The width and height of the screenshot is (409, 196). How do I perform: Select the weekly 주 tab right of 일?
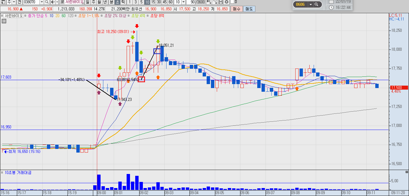tap(93, 2)
